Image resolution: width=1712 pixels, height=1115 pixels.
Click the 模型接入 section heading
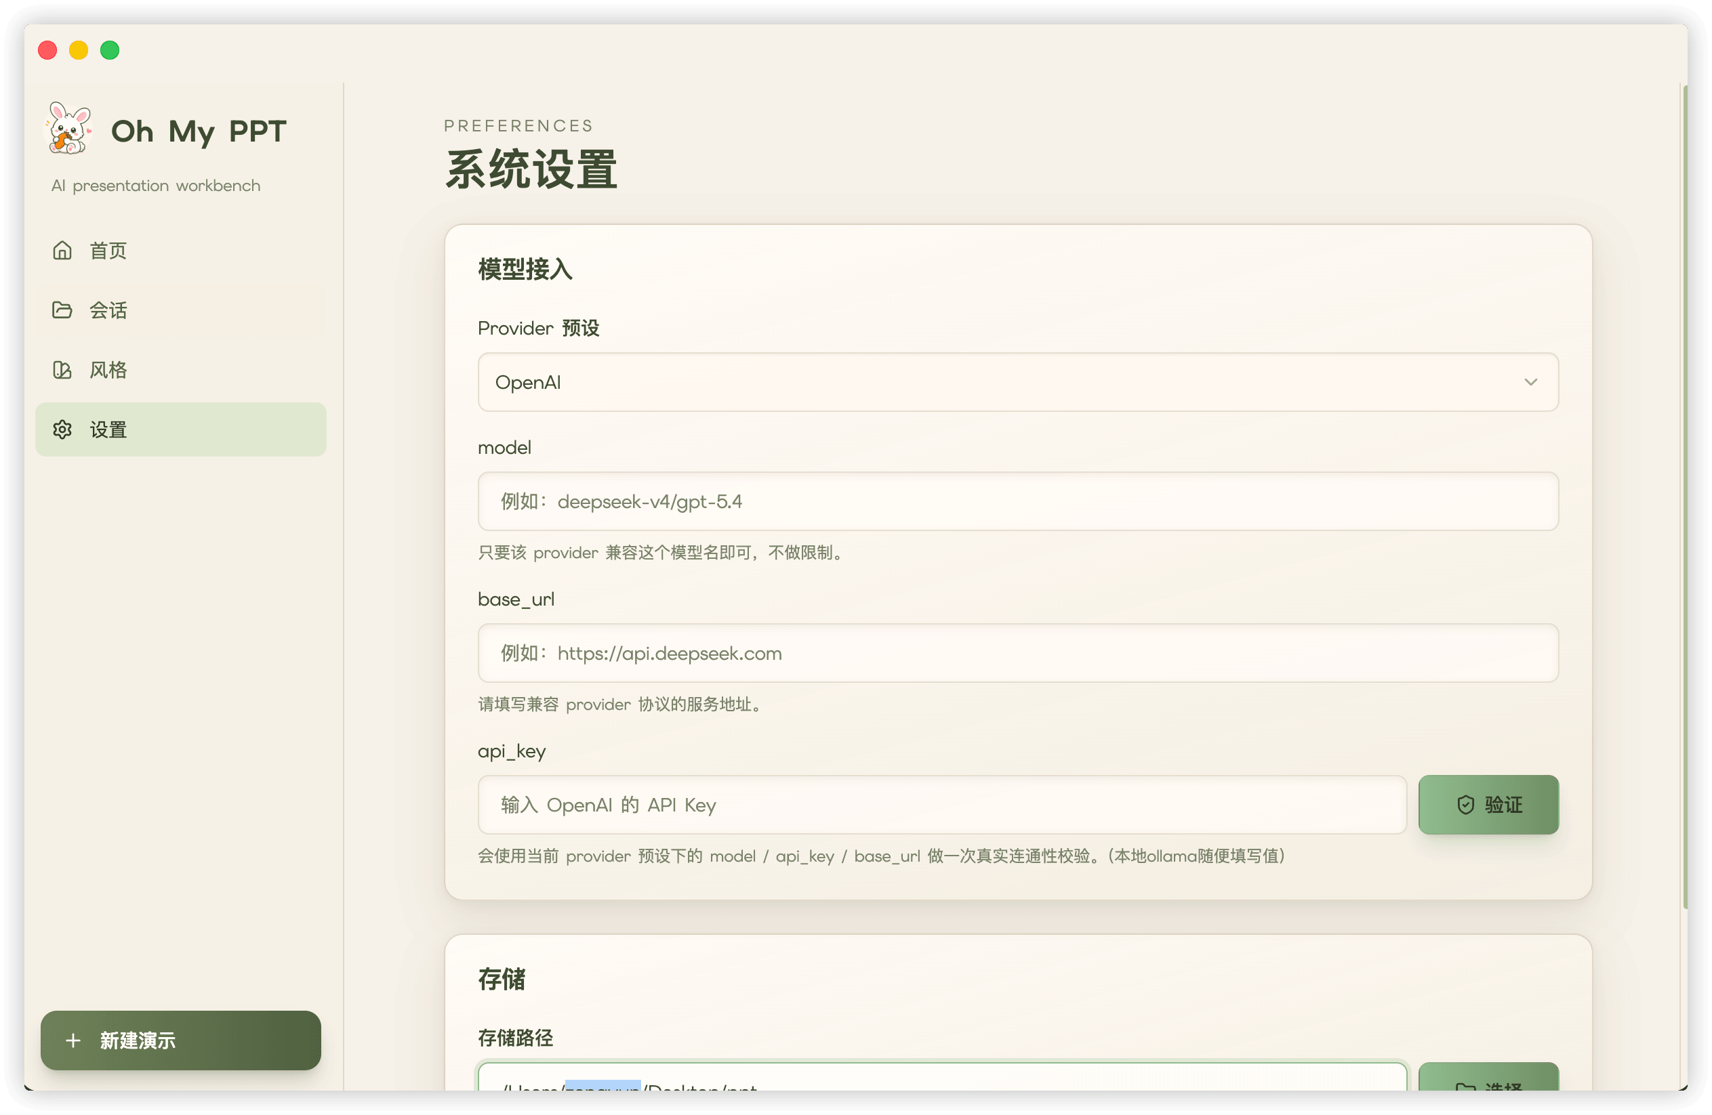pyautogui.click(x=526, y=270)
